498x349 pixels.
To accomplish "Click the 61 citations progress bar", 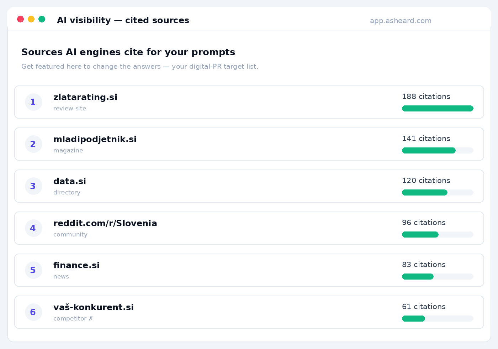I will point(438,319).
